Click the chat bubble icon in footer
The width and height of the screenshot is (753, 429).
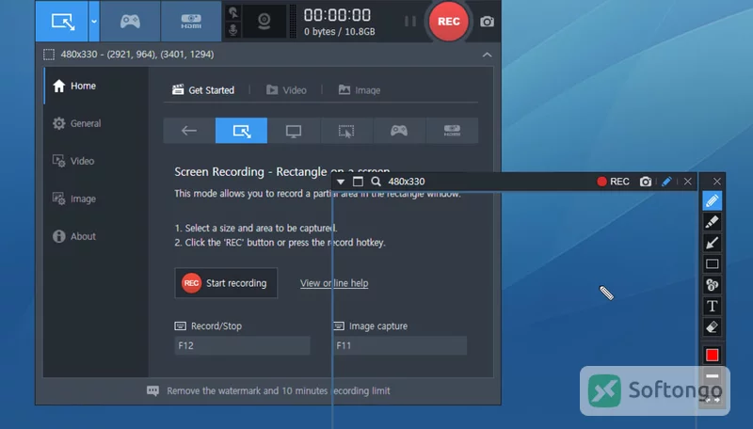[152, 390]
